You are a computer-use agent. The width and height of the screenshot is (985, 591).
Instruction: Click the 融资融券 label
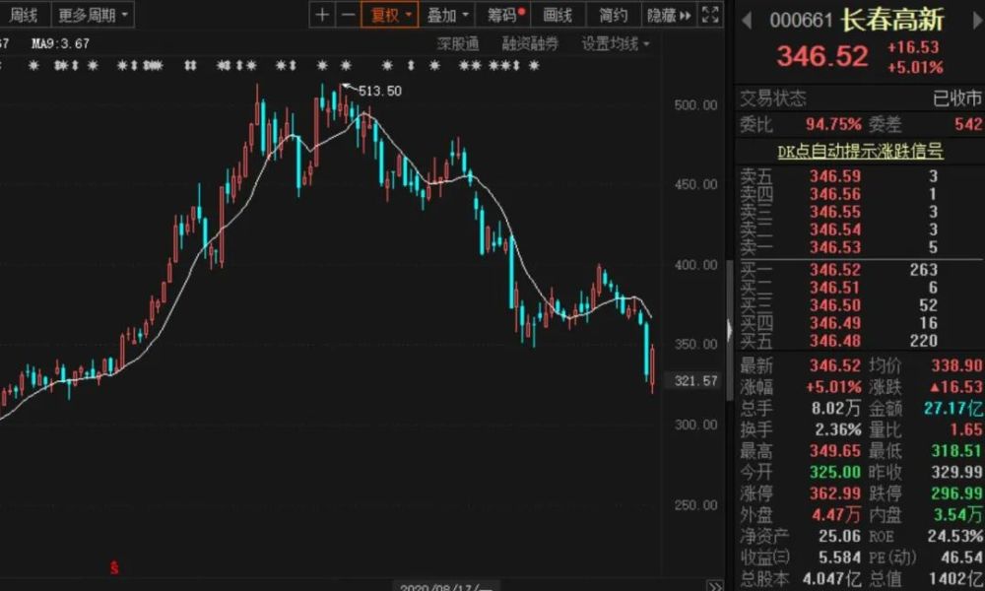pos(530,43)
